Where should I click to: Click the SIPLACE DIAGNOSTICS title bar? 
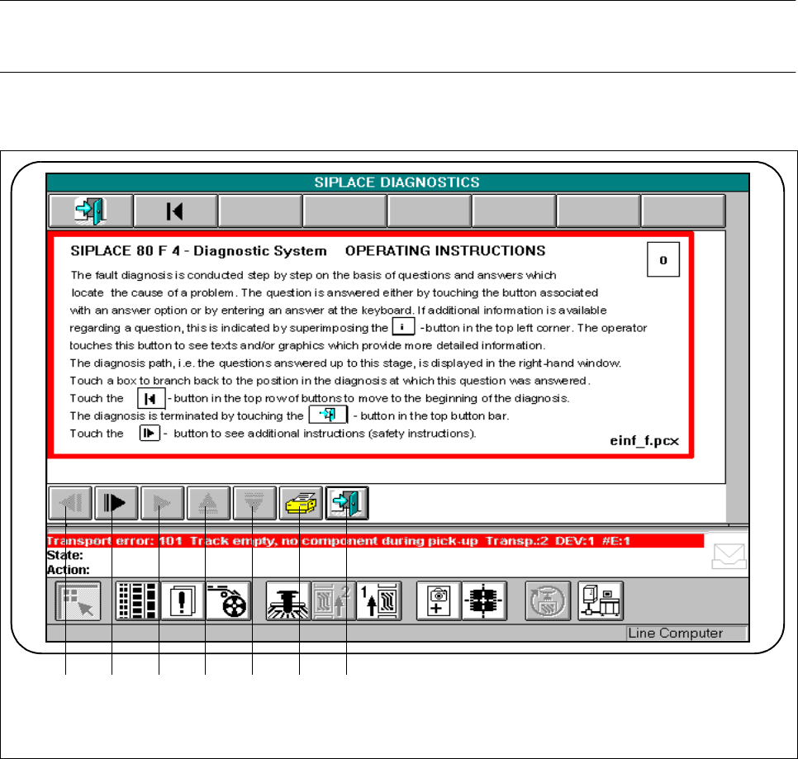click(397, 183)
